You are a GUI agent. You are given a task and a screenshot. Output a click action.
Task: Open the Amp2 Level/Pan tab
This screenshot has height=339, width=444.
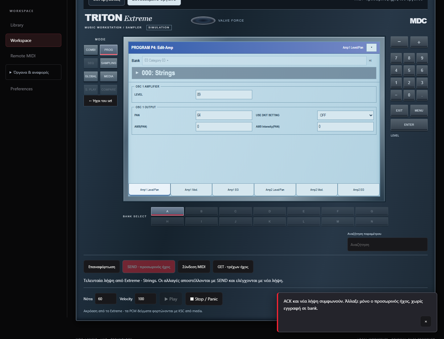coord(275,190)
